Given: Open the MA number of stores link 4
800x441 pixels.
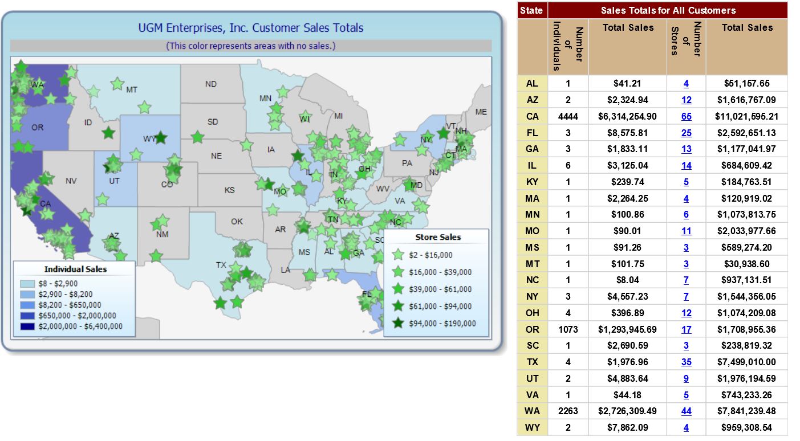Looking at the screenshot, I should pyautogui.click(x=686, y=198).
